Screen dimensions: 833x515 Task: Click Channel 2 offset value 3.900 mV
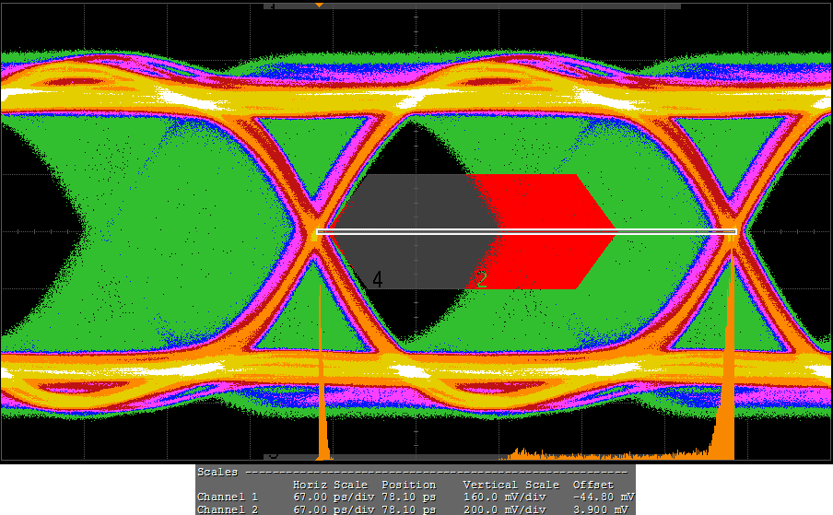tap(602, 509)
